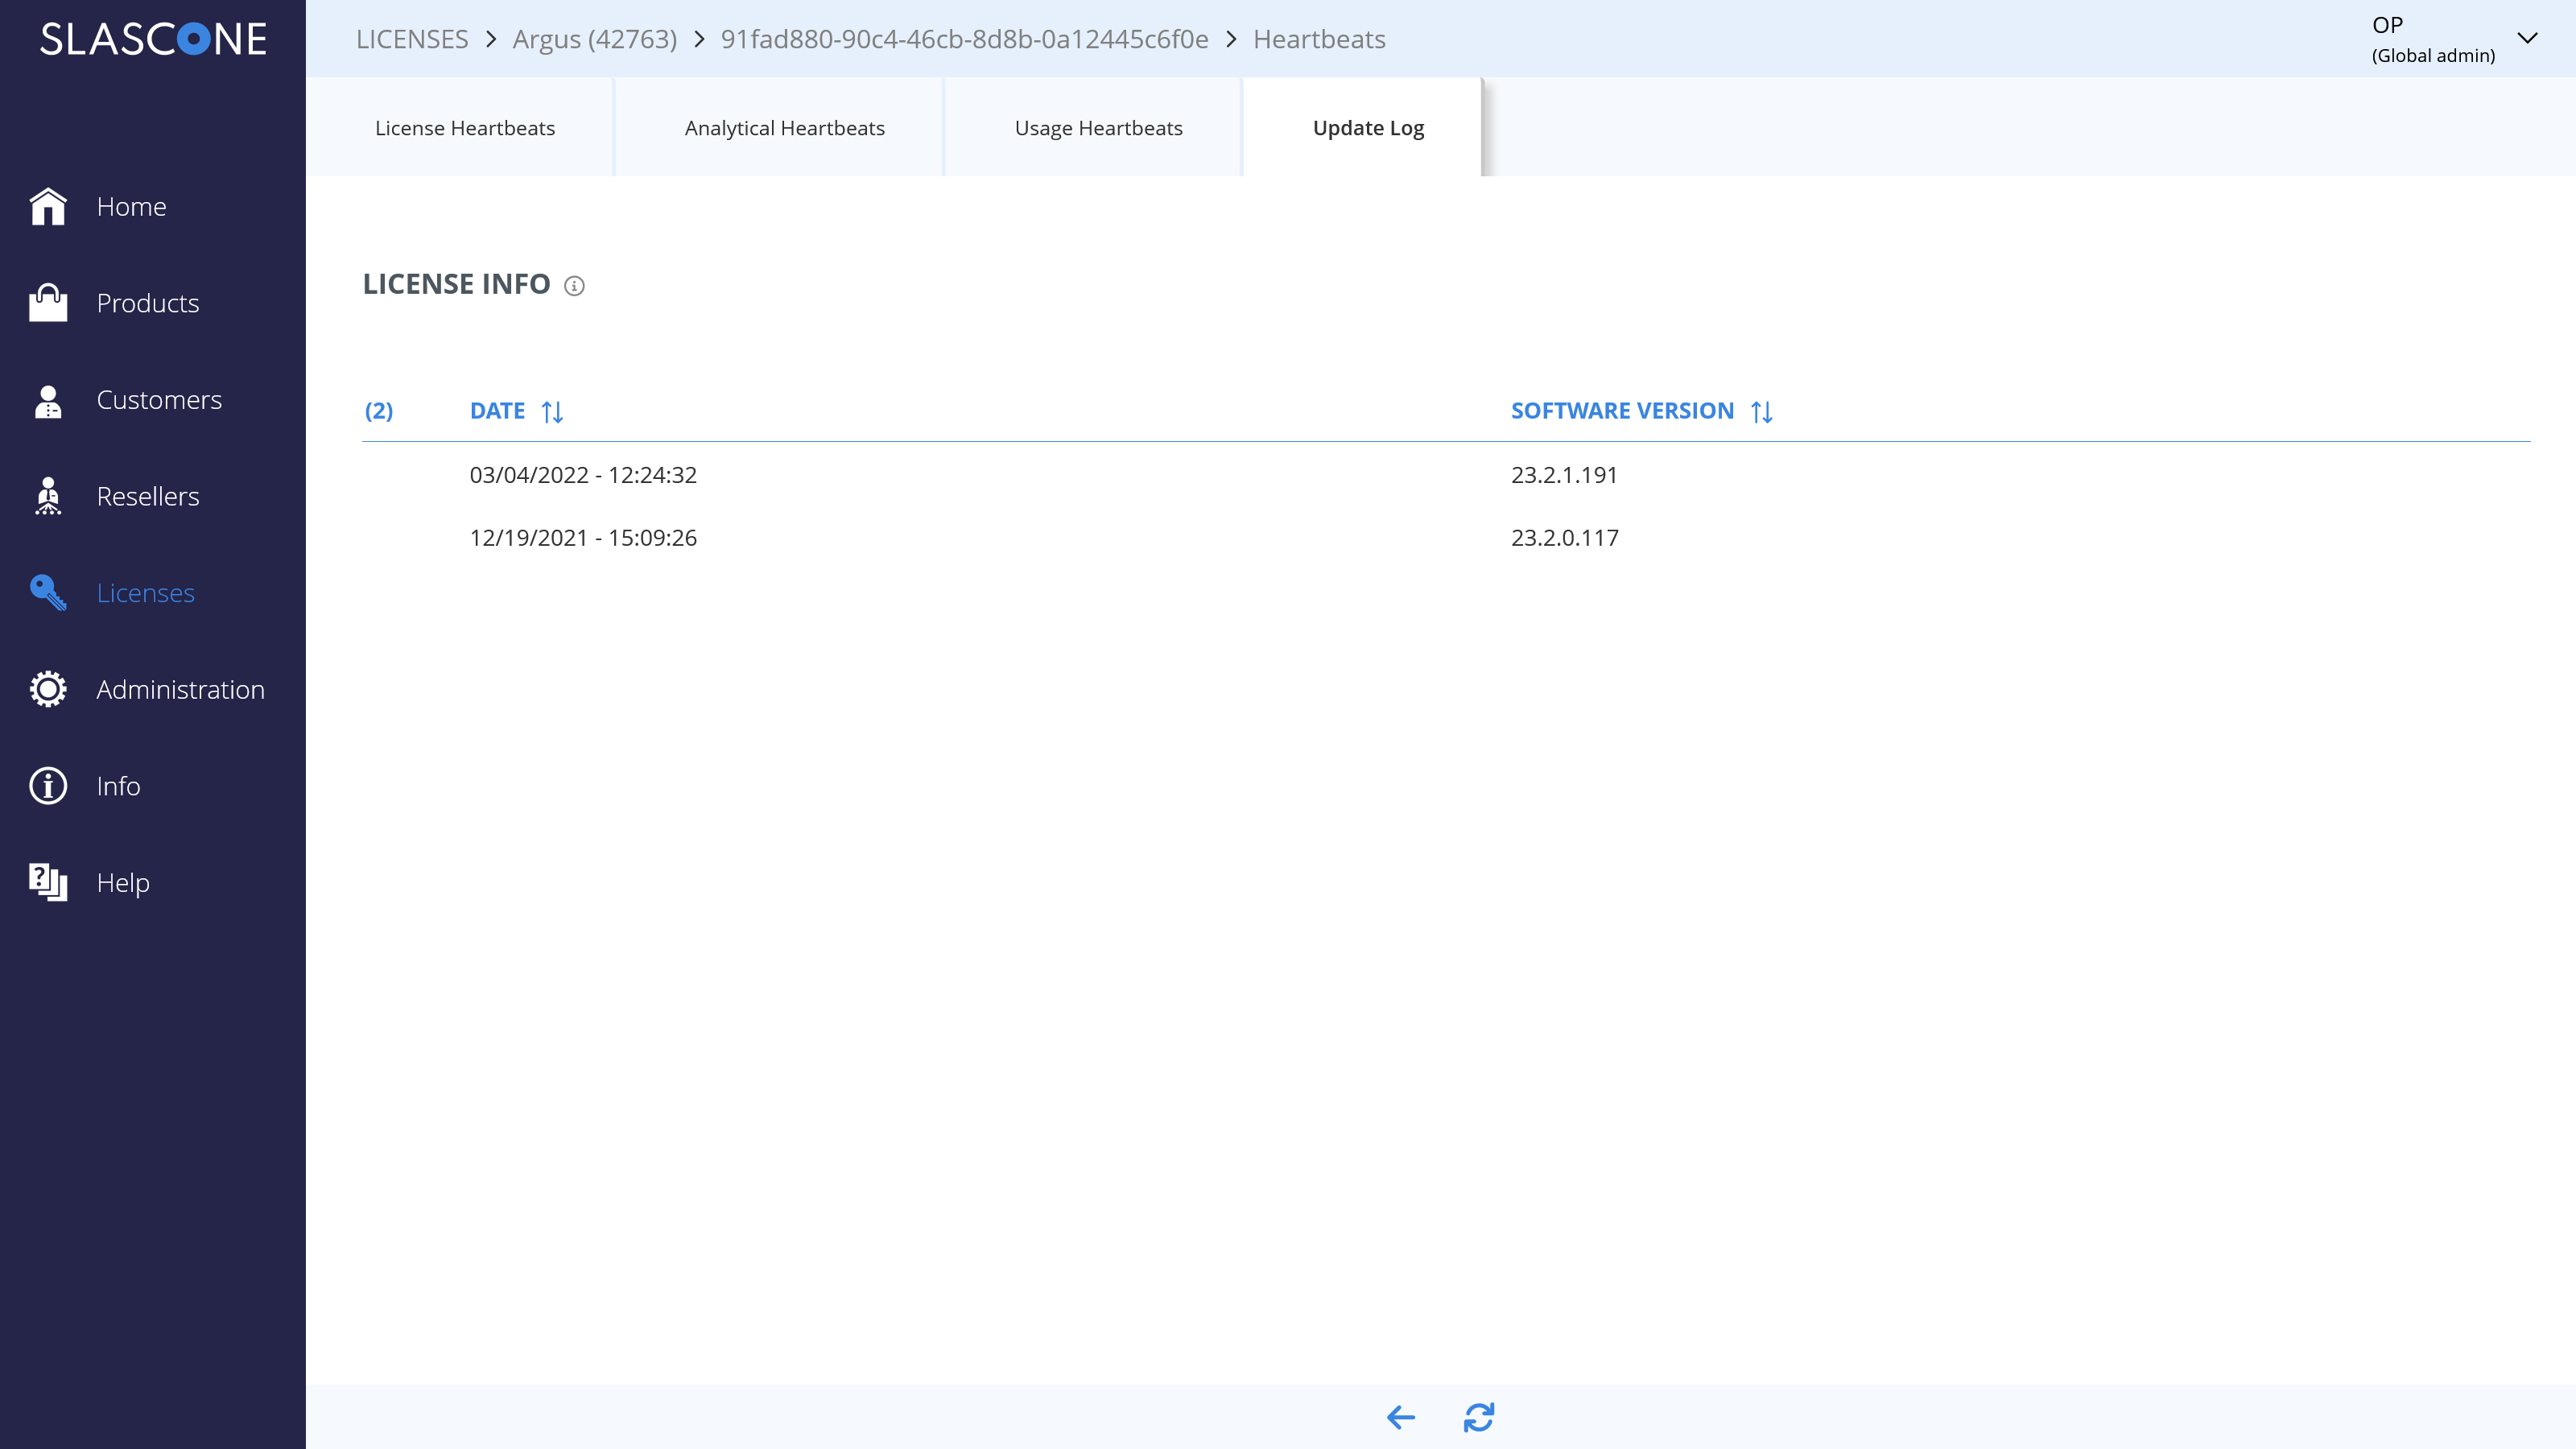Select version 23.2.0.117
Screen dimensions: 2576x1449
click(x=1565, y=538)
